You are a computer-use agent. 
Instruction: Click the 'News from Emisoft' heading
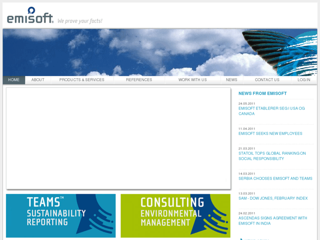pos(262,93)
